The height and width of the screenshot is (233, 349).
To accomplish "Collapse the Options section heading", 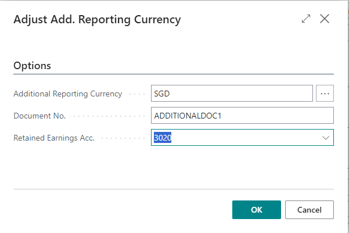I will click(x=33, y=66).
